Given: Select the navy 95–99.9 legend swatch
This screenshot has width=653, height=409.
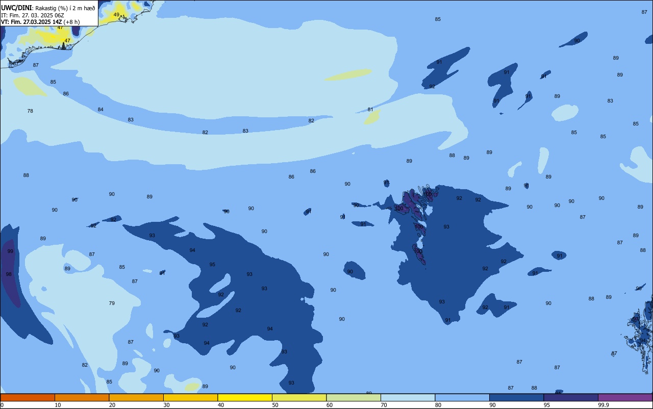Looking at the screenshot, I should (571, 397).
